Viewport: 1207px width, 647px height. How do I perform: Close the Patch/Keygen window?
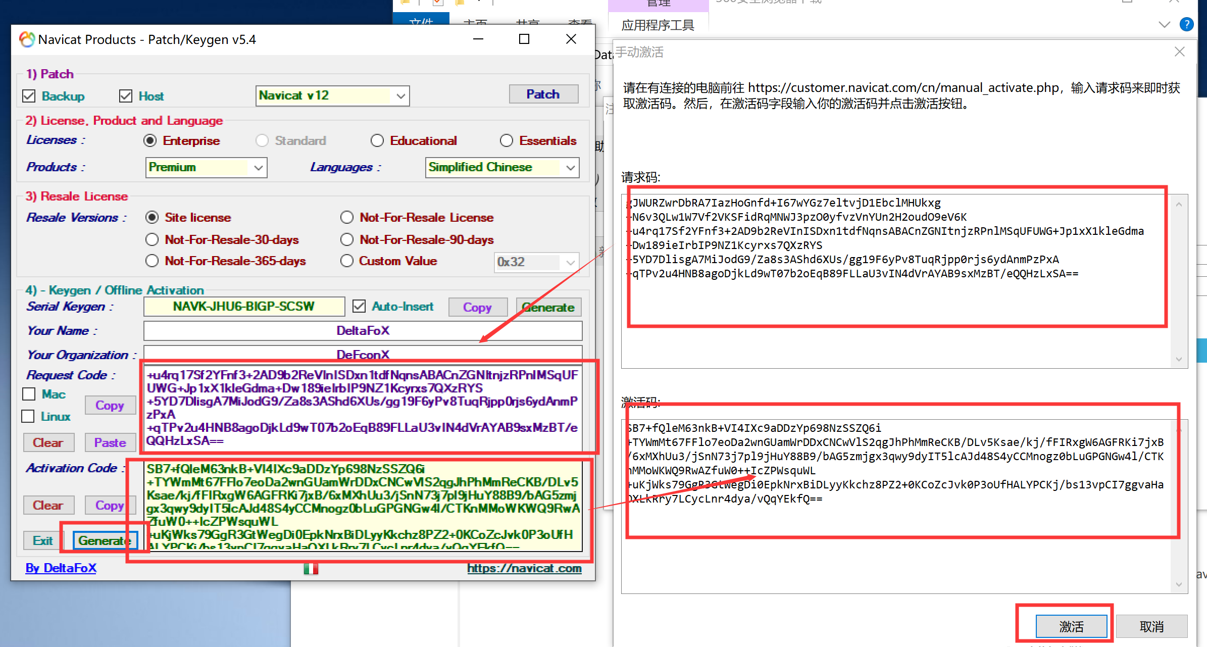pyautogui.click(x=571, y=39)
